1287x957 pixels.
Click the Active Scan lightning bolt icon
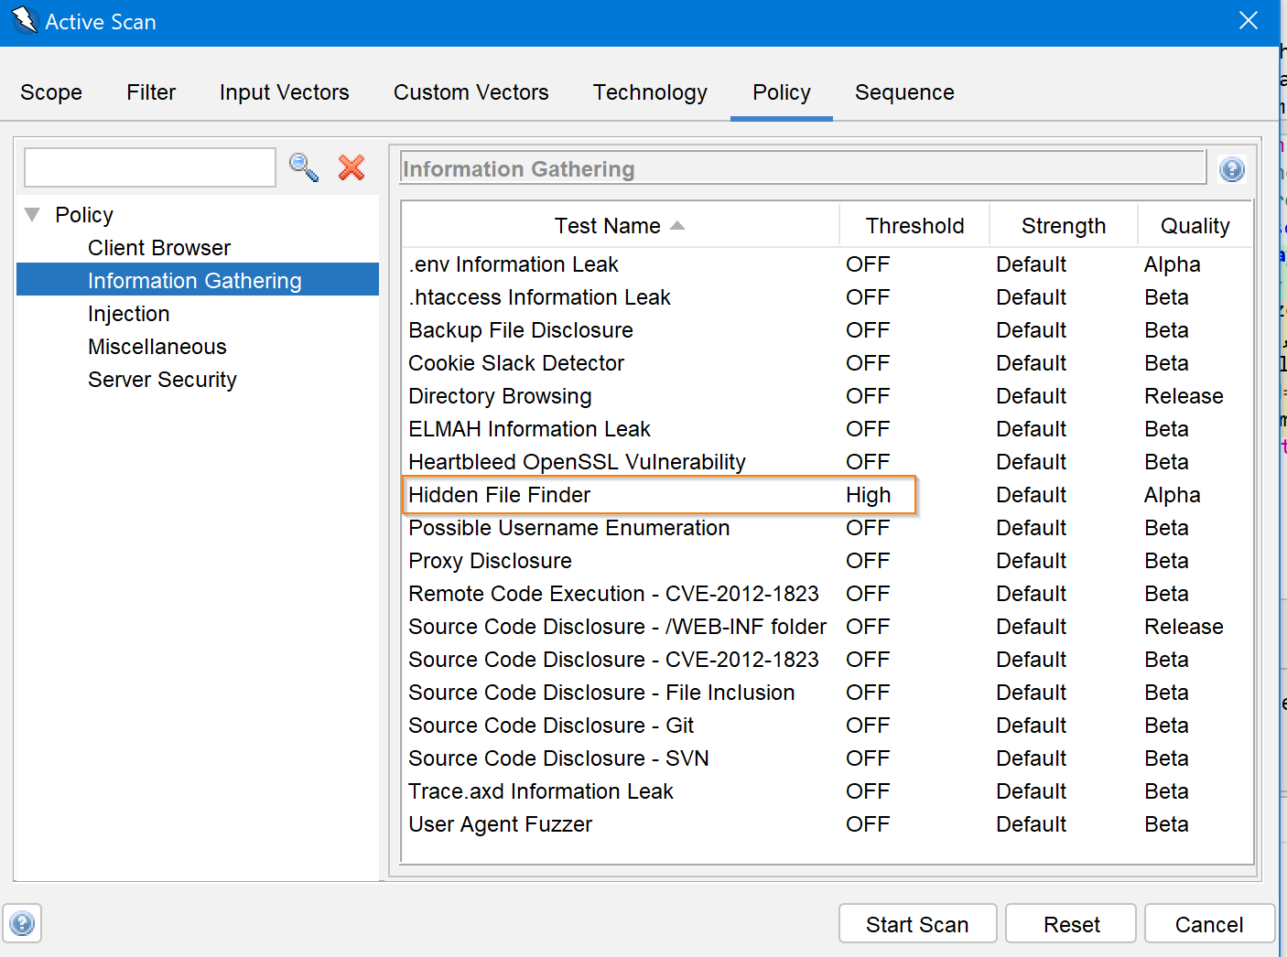(x=25, y=19)
